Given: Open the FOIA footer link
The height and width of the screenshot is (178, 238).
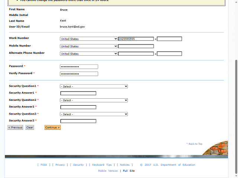Looking at the screenshot, I should point(44,165).
